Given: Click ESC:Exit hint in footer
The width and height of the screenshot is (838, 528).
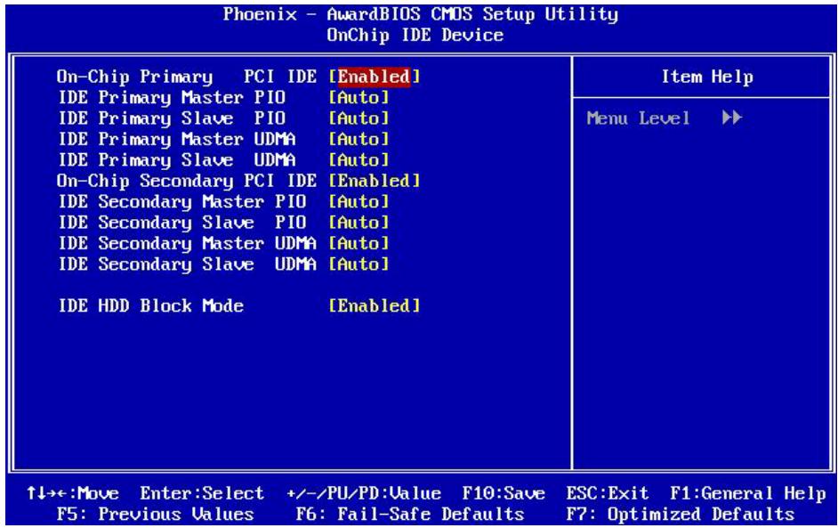Looking at the screenshot, I should coord(608,492).
